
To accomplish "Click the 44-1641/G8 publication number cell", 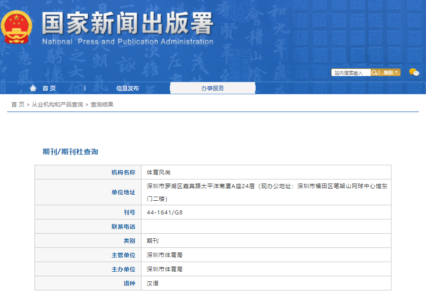I will pos(164,212).
